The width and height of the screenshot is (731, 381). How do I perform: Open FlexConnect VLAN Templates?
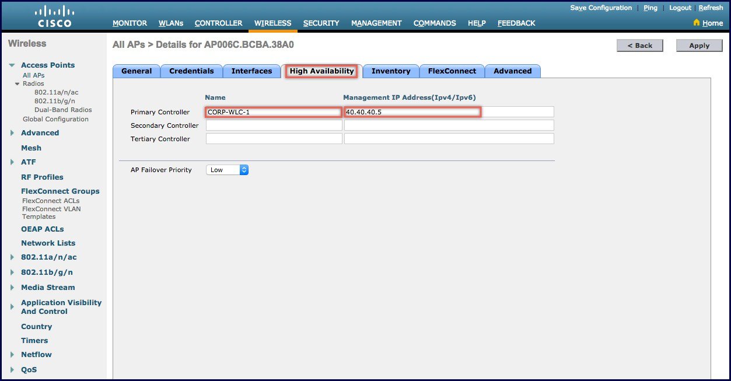pyautogui.click(x=51, y=212)
